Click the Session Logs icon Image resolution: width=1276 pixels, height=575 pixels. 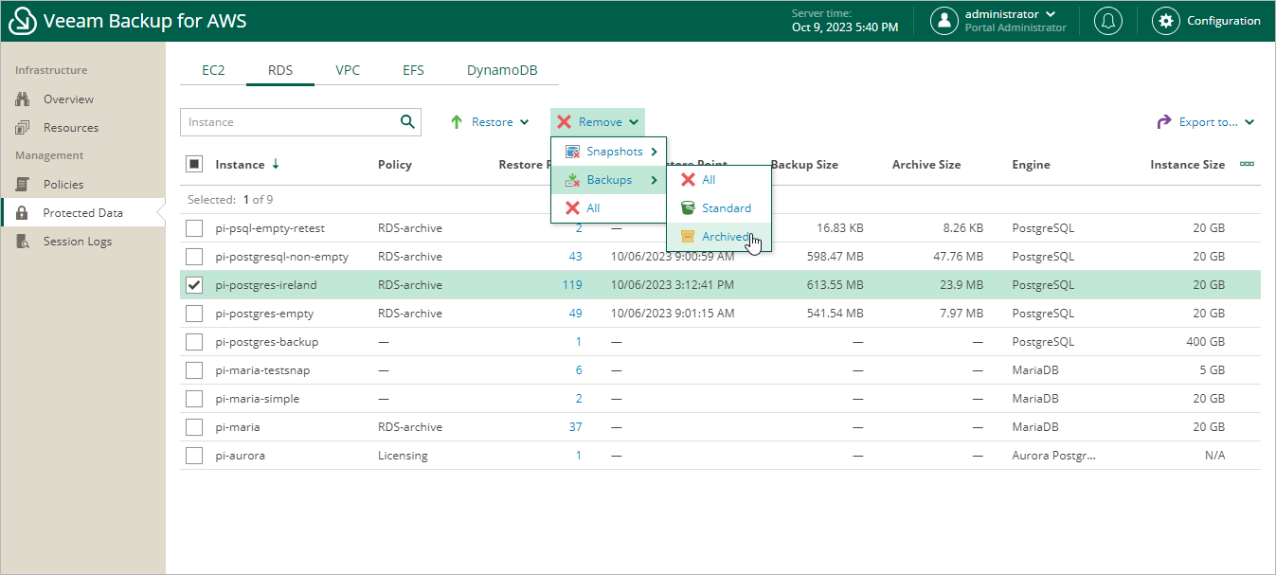24,242
